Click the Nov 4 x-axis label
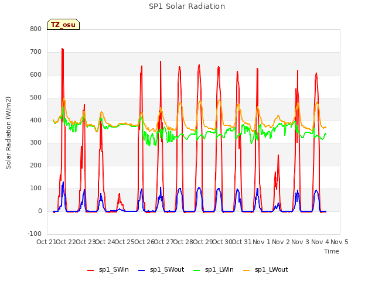 point(320,242)
